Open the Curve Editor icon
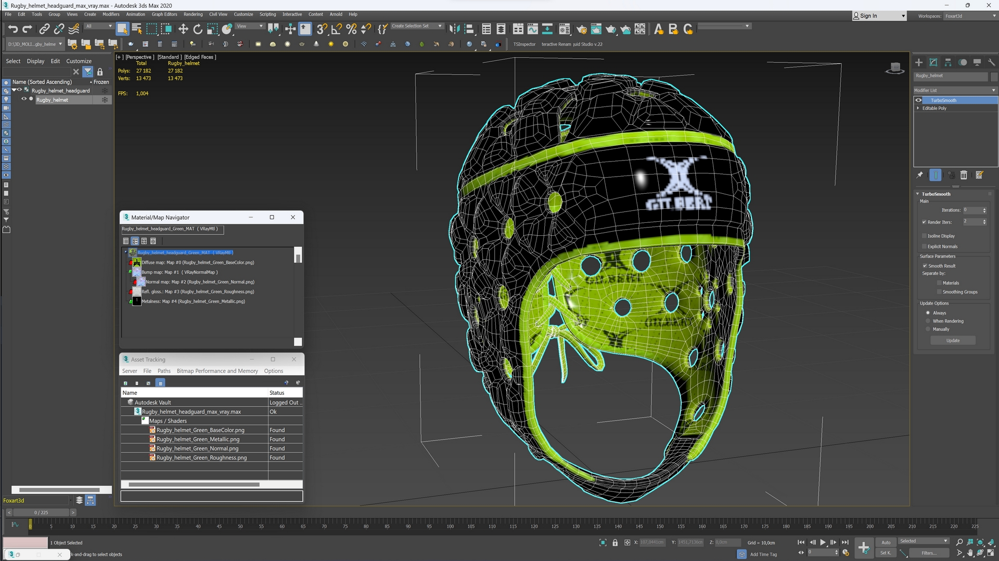This screenshot has height=561, width=999. tap(533, 29)
